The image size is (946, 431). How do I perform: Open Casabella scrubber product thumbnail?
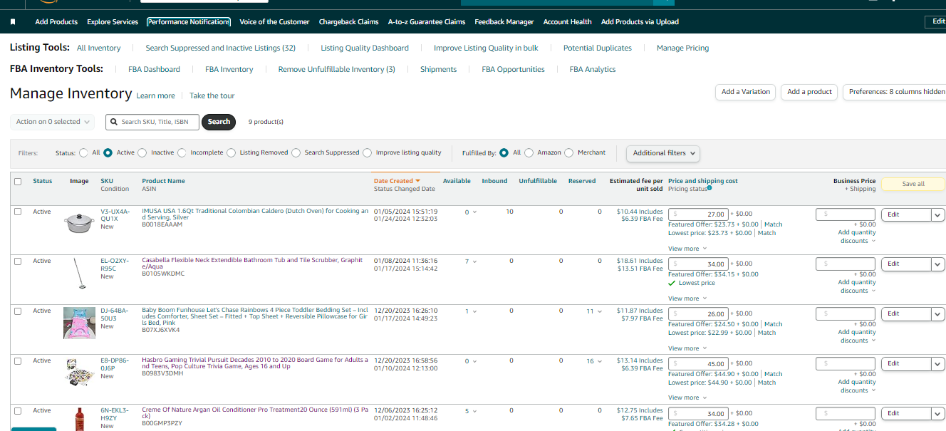coord(79,274)
